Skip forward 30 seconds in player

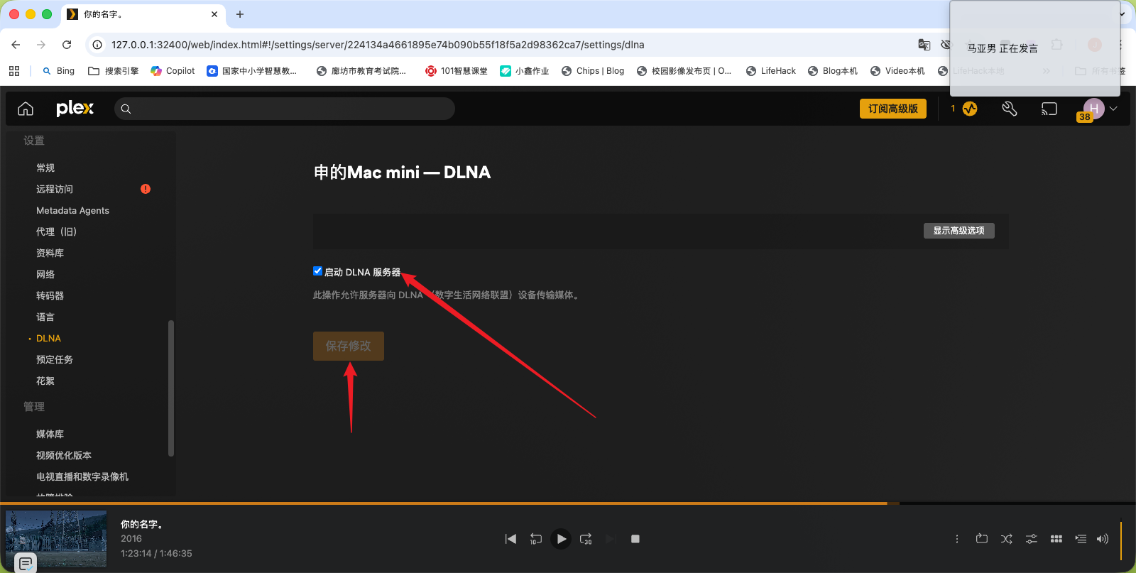586,539
